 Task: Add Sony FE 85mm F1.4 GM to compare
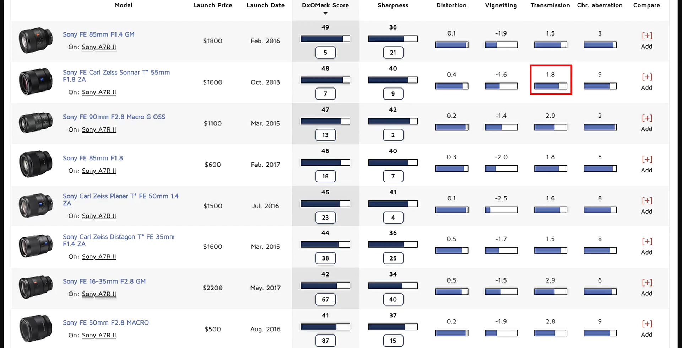click(646, 36)
